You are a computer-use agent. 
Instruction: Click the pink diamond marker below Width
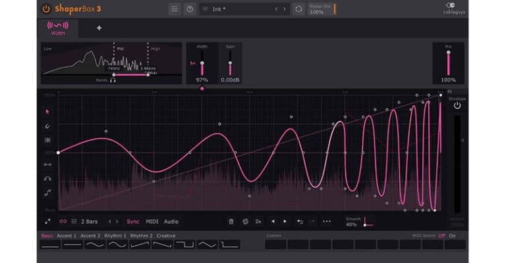click(202, 88)
